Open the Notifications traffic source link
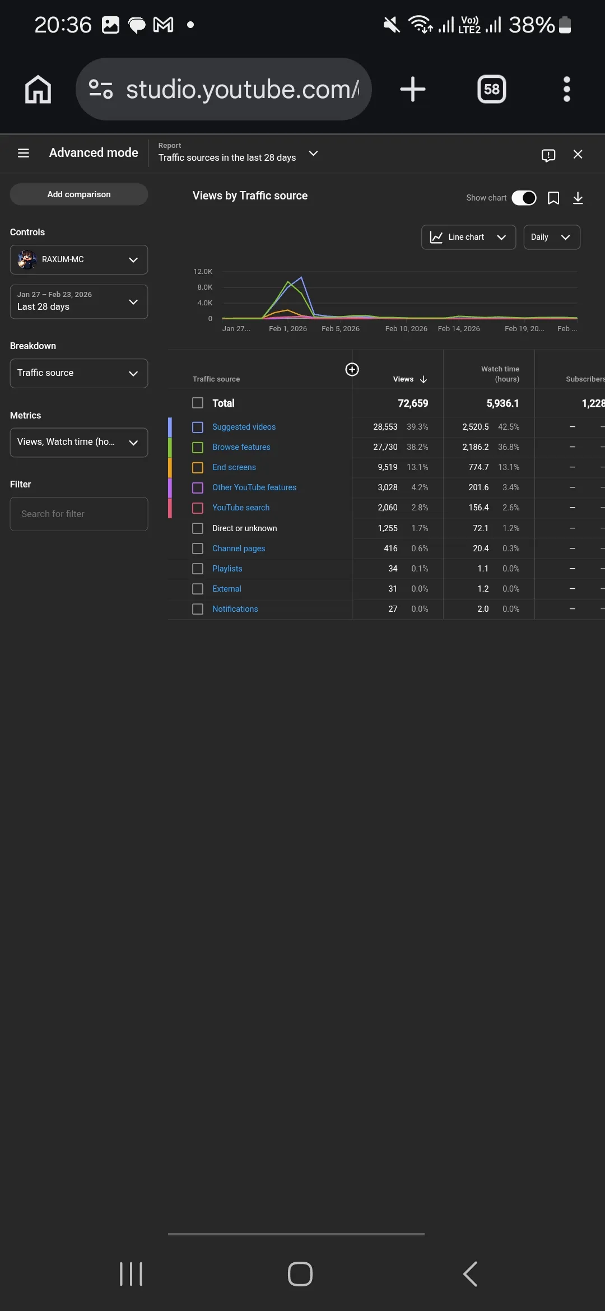 coord(235,609)
